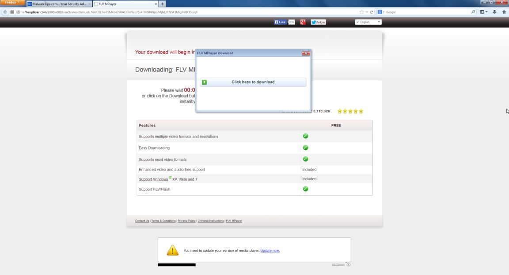
Task: Click 'Included' in the Support Windows row
Action: (x=309, y=179)
